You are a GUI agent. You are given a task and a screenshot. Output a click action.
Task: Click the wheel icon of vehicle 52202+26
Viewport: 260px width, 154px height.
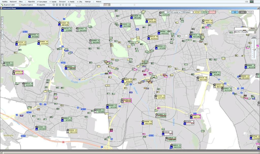pyautogui.click(x=122, y=100)
